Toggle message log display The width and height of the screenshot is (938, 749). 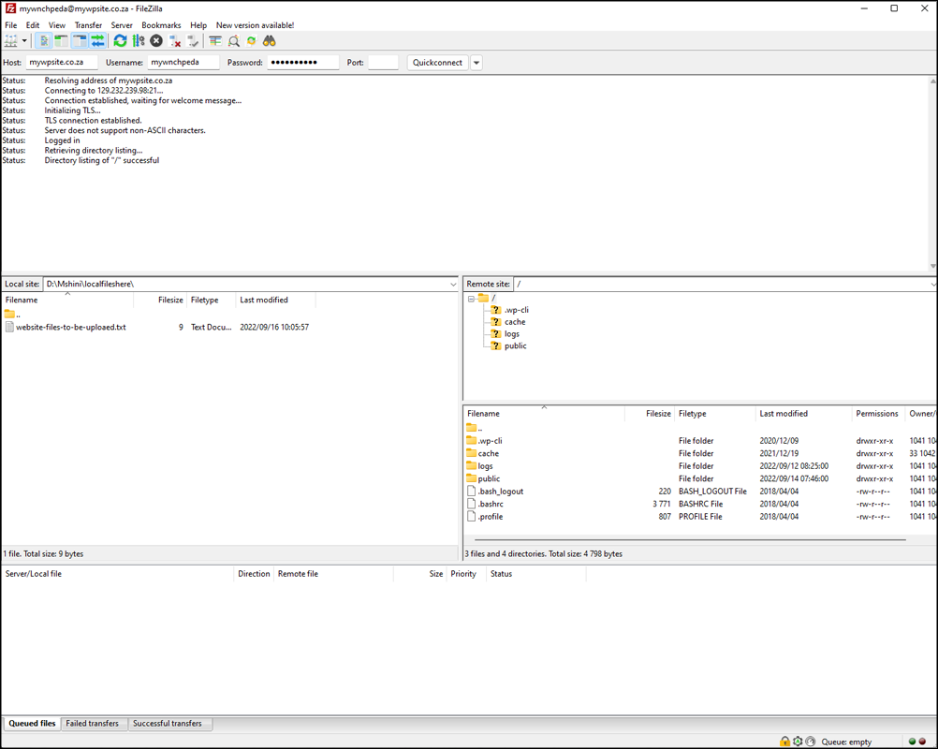(44, 41)
